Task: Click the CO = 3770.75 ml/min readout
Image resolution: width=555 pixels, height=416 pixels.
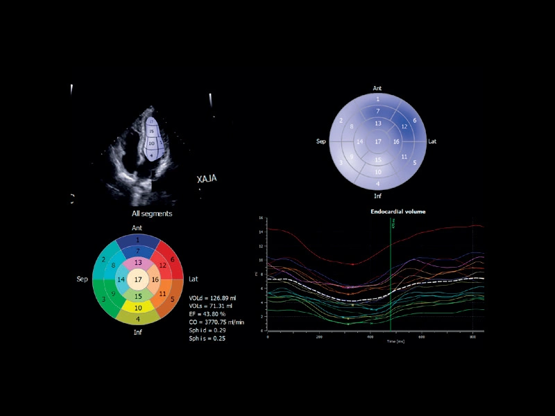Action: pyautogui.click(x=219, y=322)
